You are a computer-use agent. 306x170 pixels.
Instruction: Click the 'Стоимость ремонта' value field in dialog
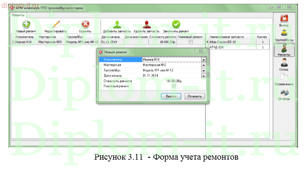click(x=174, y=81)
